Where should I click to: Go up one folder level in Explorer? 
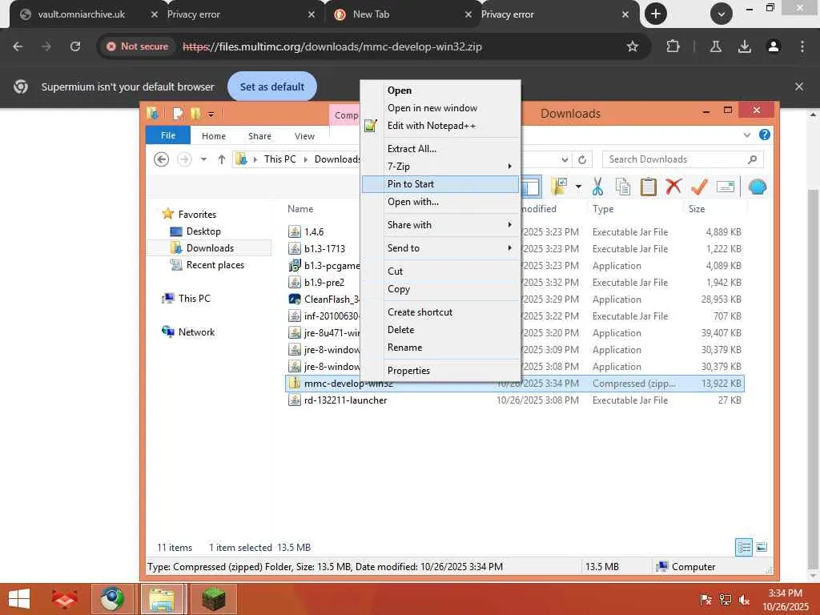pos(222,159)
